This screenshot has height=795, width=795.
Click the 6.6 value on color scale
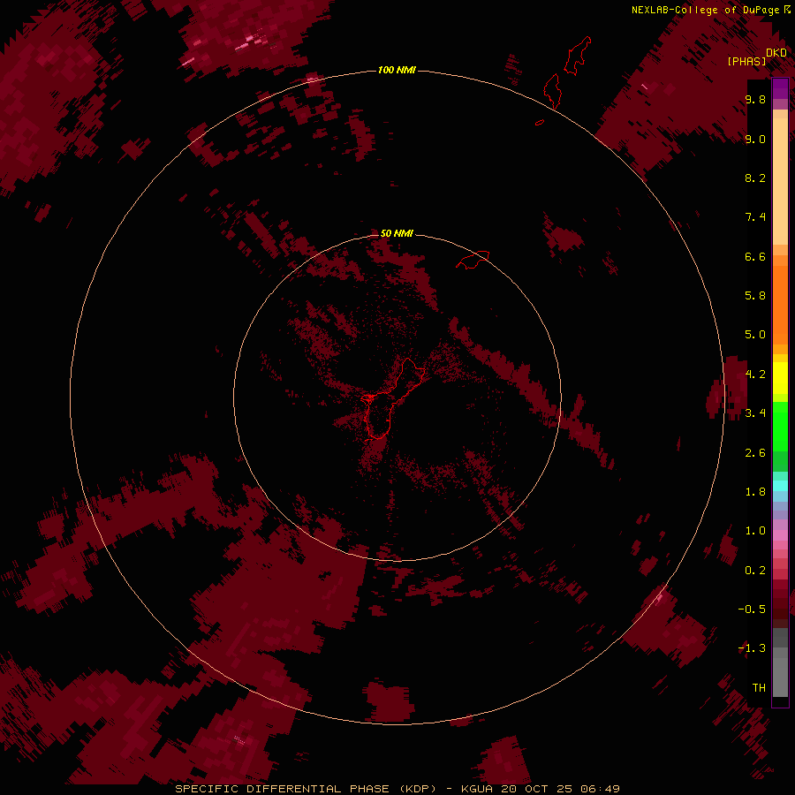(755, 256)
